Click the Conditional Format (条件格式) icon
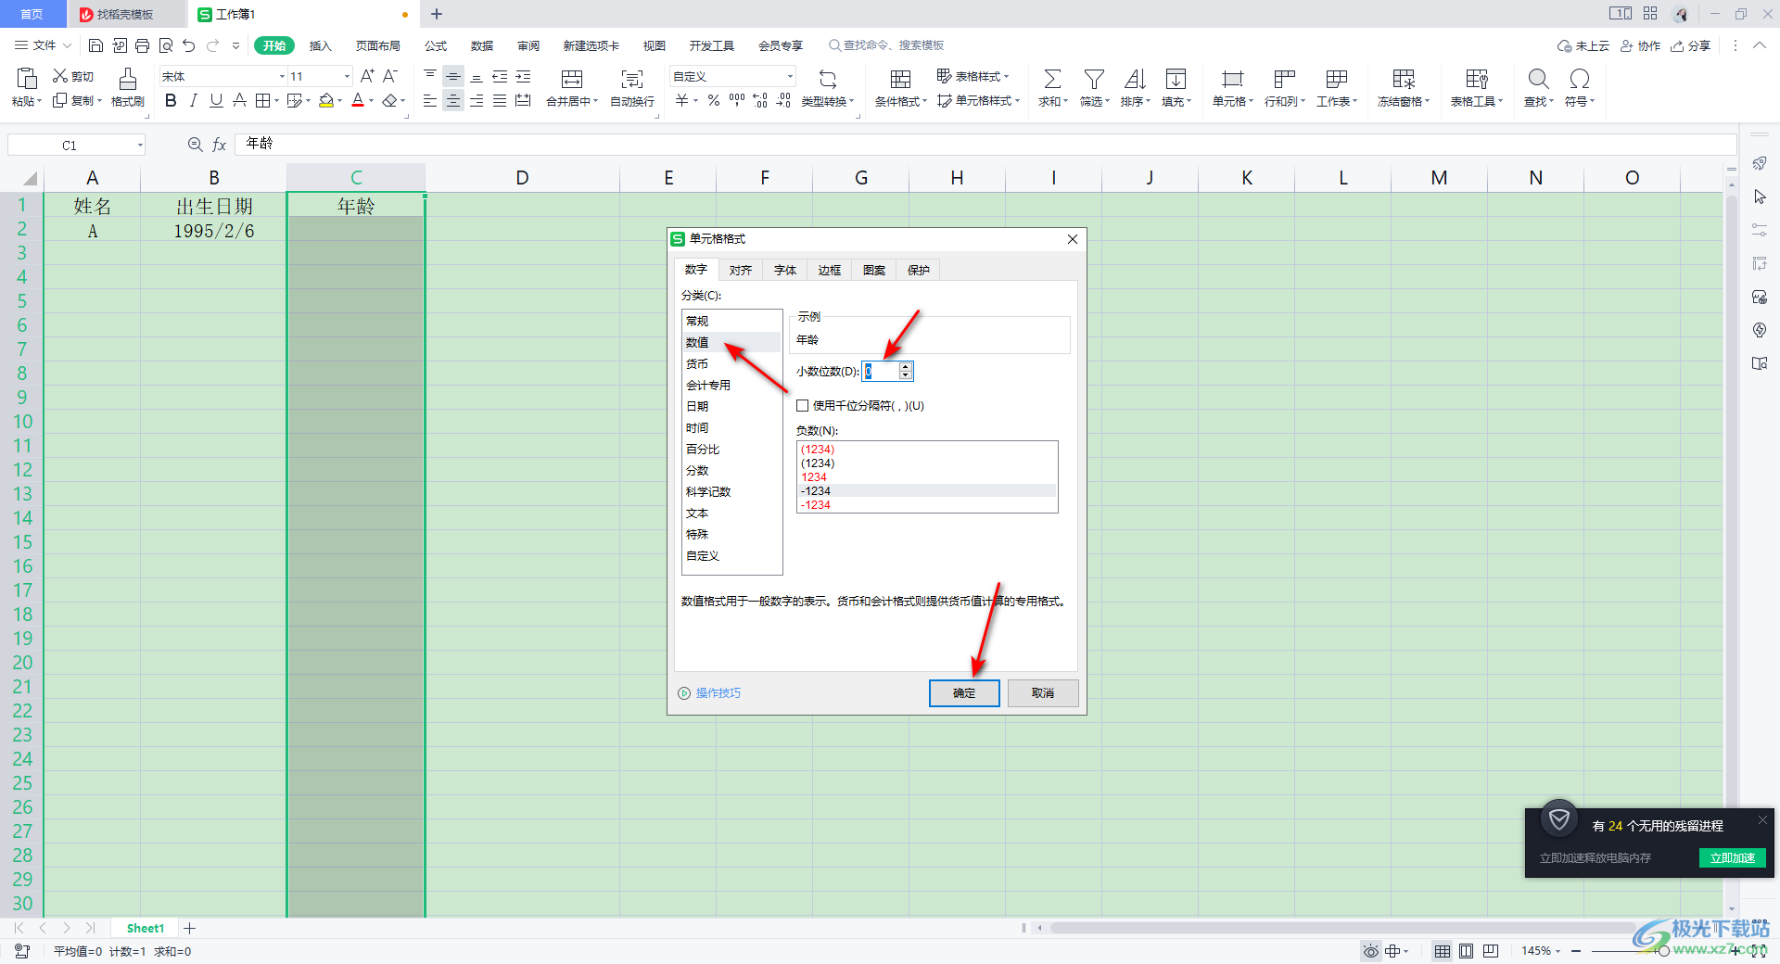Viewport: 1780px width, 964px height. 900,79
